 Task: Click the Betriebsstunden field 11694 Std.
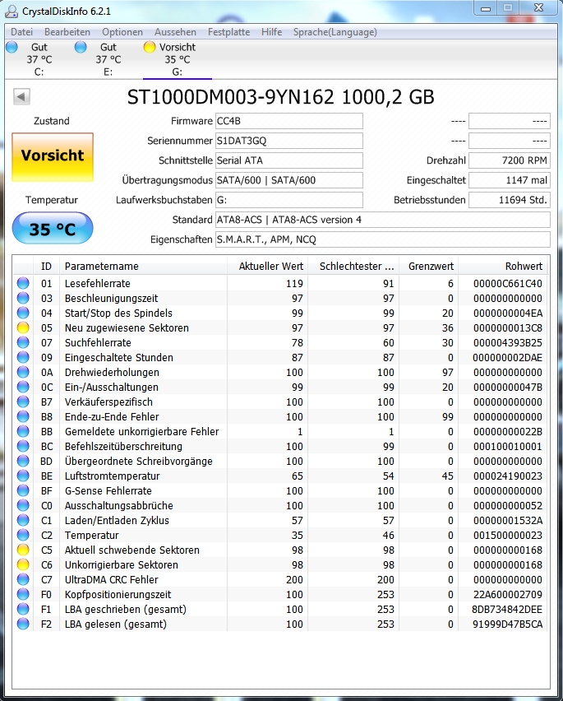[510, 200]
